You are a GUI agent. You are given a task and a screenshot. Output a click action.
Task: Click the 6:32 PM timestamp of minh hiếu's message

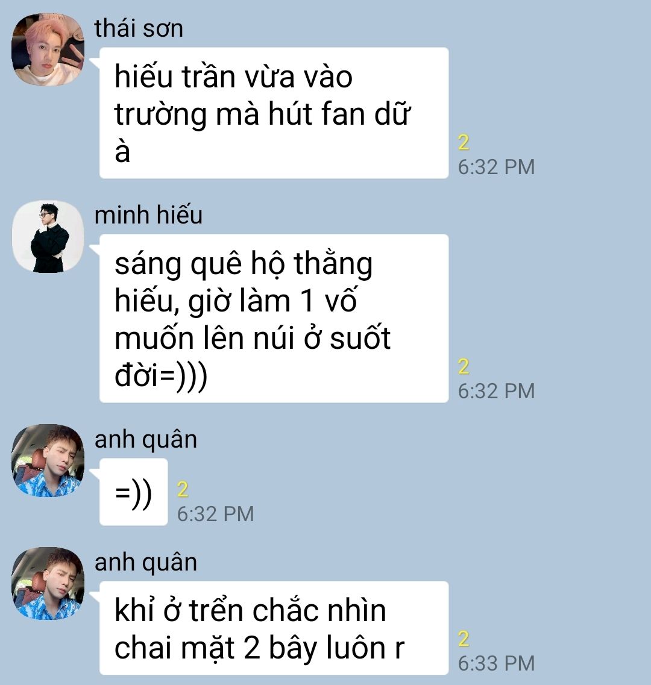496,392
